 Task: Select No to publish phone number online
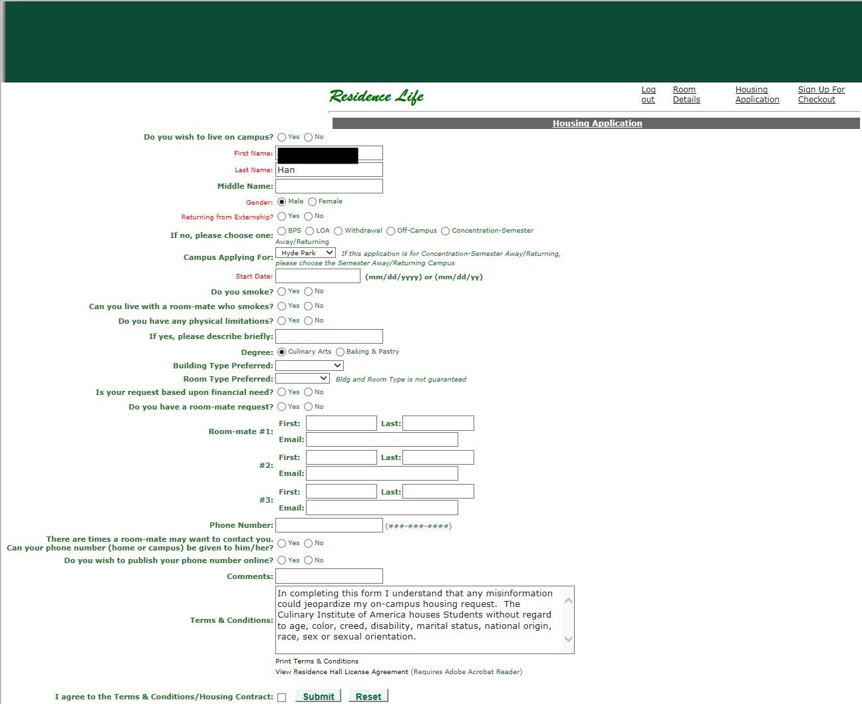tap(309, 560)
